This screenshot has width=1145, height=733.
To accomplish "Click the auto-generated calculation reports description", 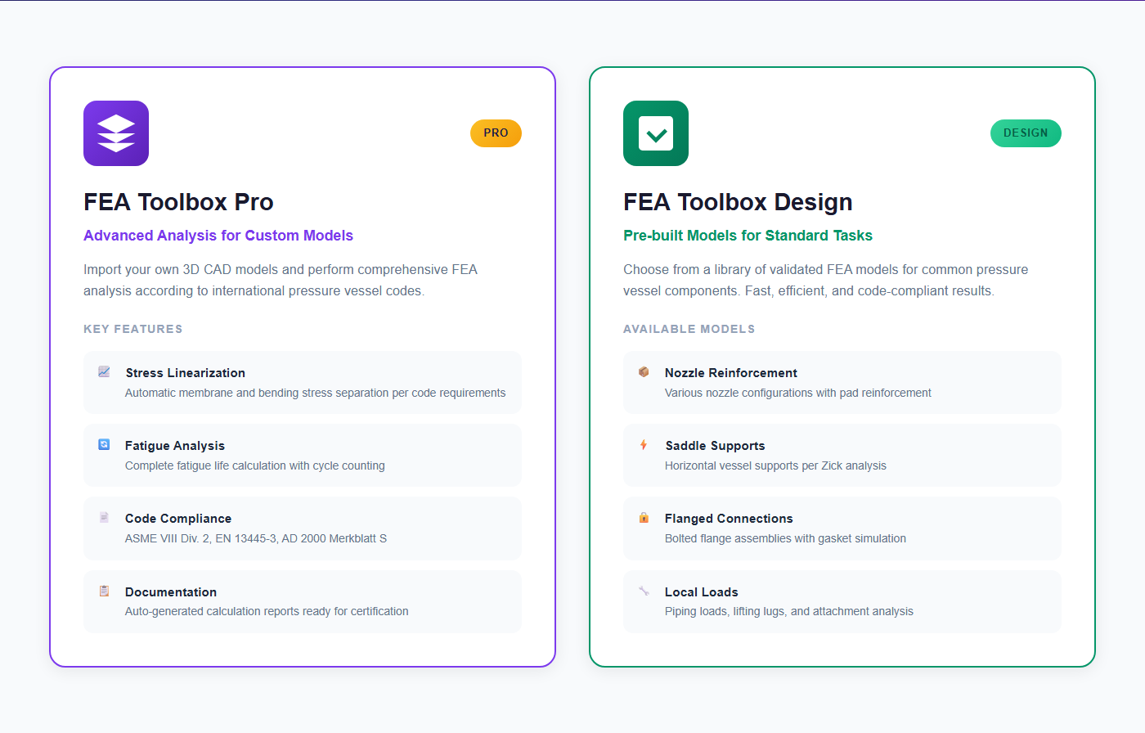I will [267, 611].
